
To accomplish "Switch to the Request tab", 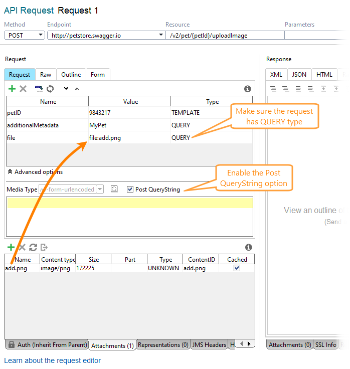I will coord(20,75).
